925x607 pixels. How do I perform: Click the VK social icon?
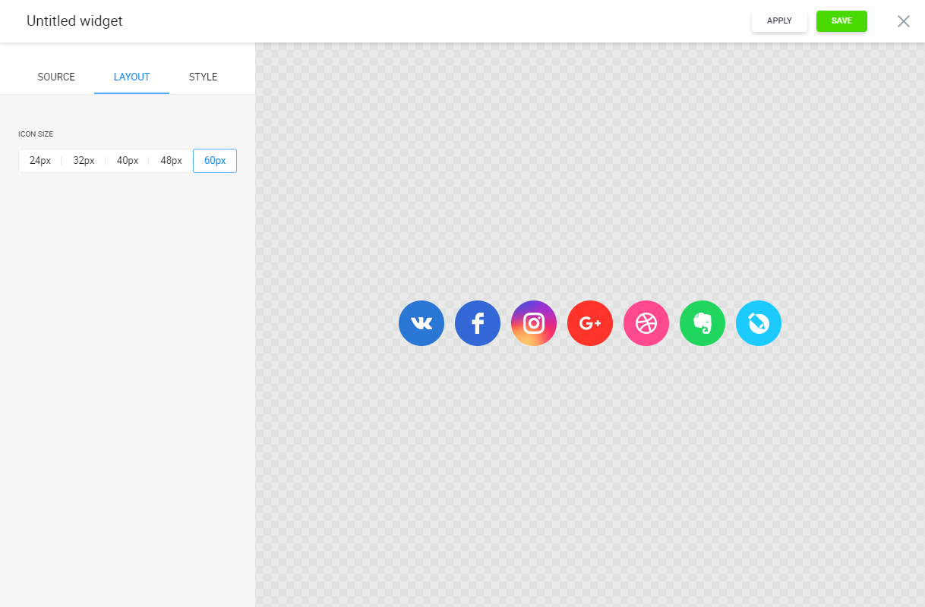point(421,323)
